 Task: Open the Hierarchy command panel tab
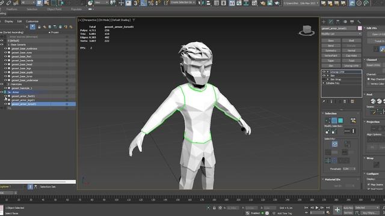tap(338, 22)
